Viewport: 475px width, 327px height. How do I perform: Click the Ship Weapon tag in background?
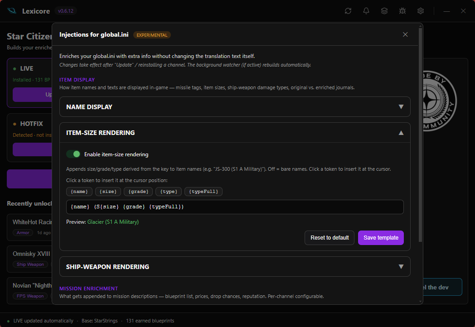(x=30, y=264)
